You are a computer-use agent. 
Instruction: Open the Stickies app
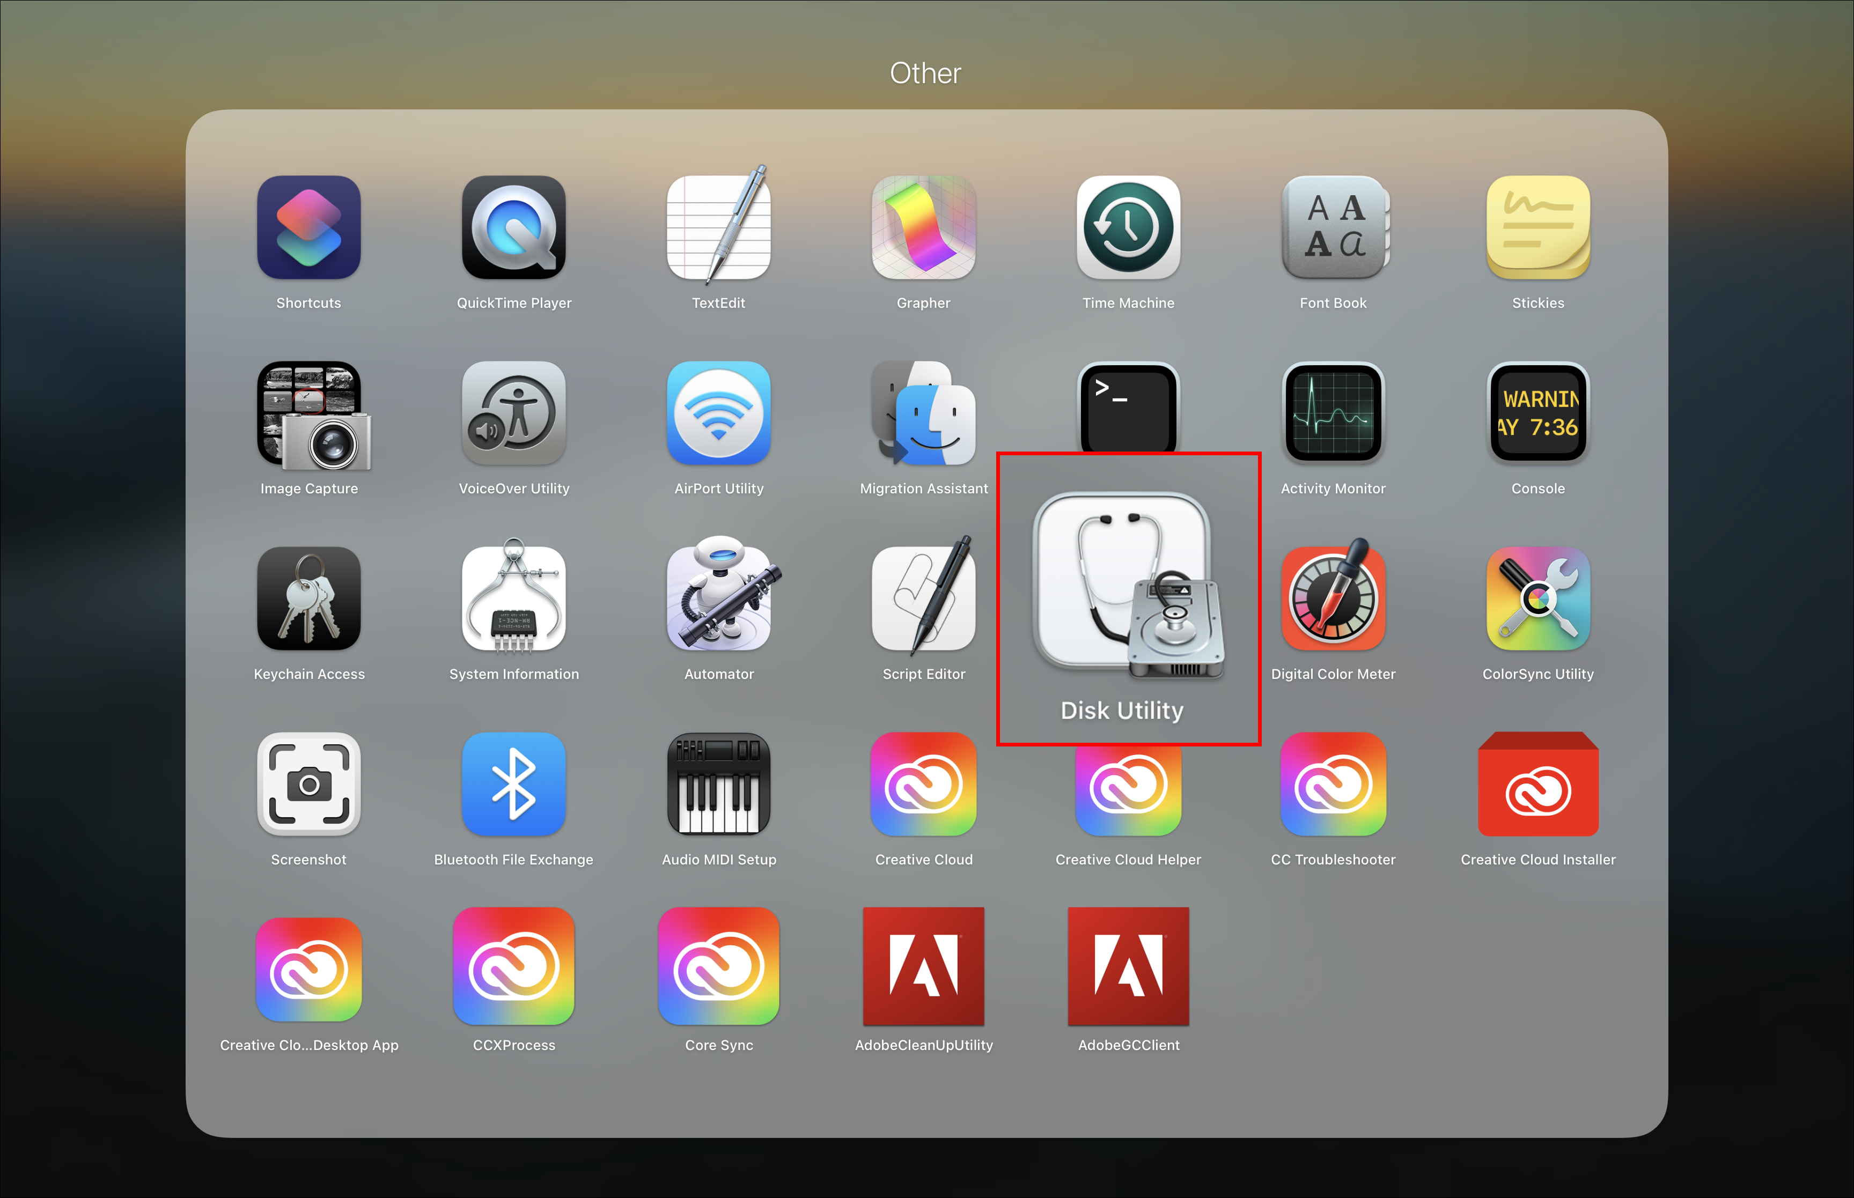[x=1537, y=227]
